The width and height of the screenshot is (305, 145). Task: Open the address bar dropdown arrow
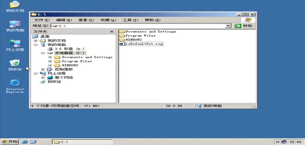(x=228, y=26)
